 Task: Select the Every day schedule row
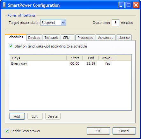tap(70, 63)
